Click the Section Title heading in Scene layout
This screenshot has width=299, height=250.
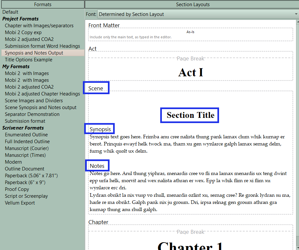pos(190,115)
